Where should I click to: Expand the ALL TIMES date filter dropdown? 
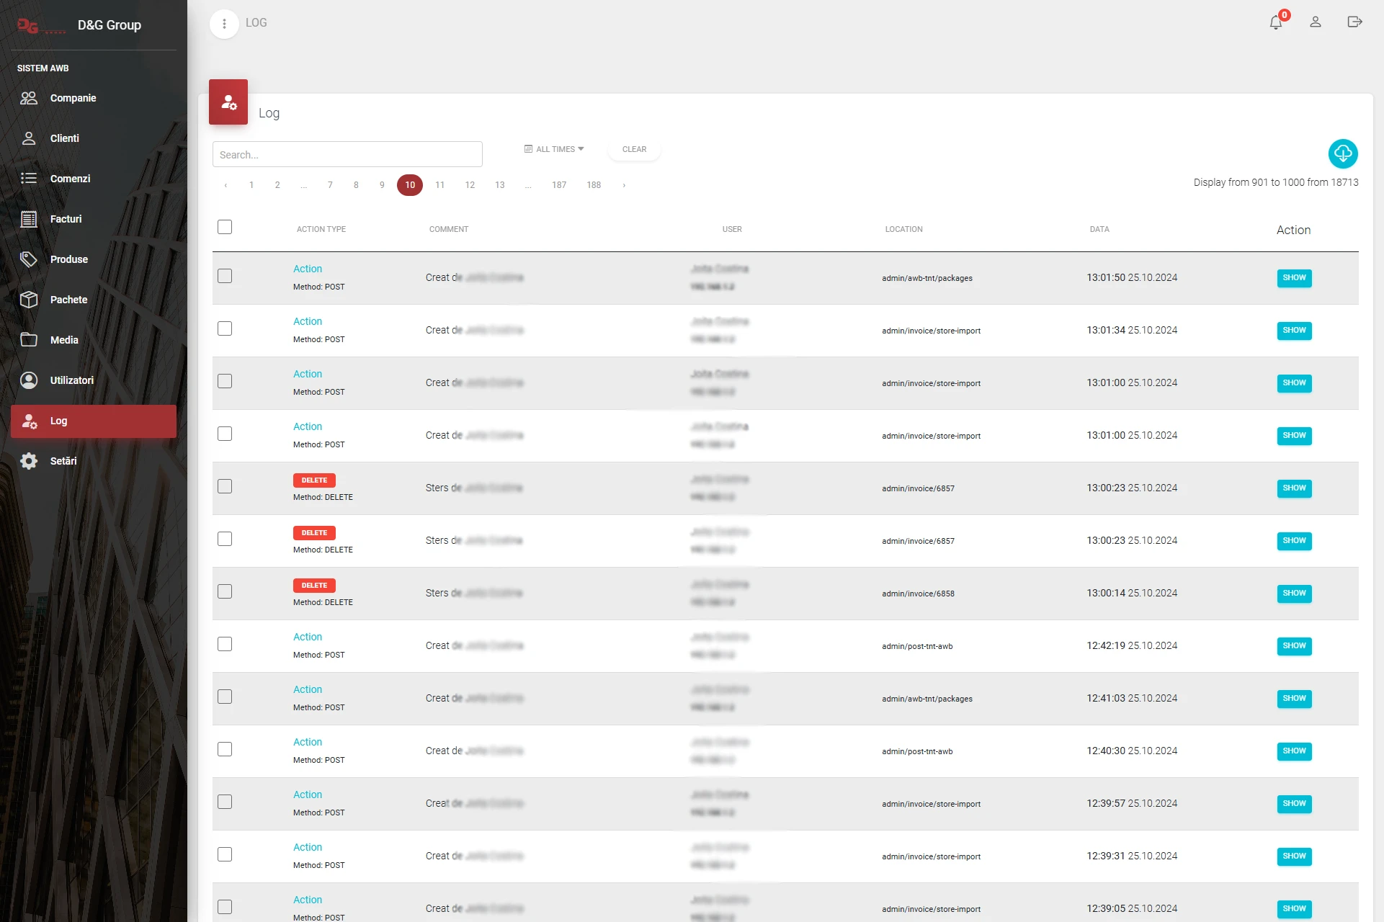(x=554, y=149)
